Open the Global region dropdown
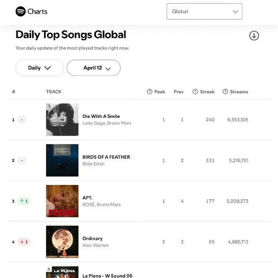Image resolution: width=278 pixels, height=278 pixels. pyautogui.click(x=204, y=11)
